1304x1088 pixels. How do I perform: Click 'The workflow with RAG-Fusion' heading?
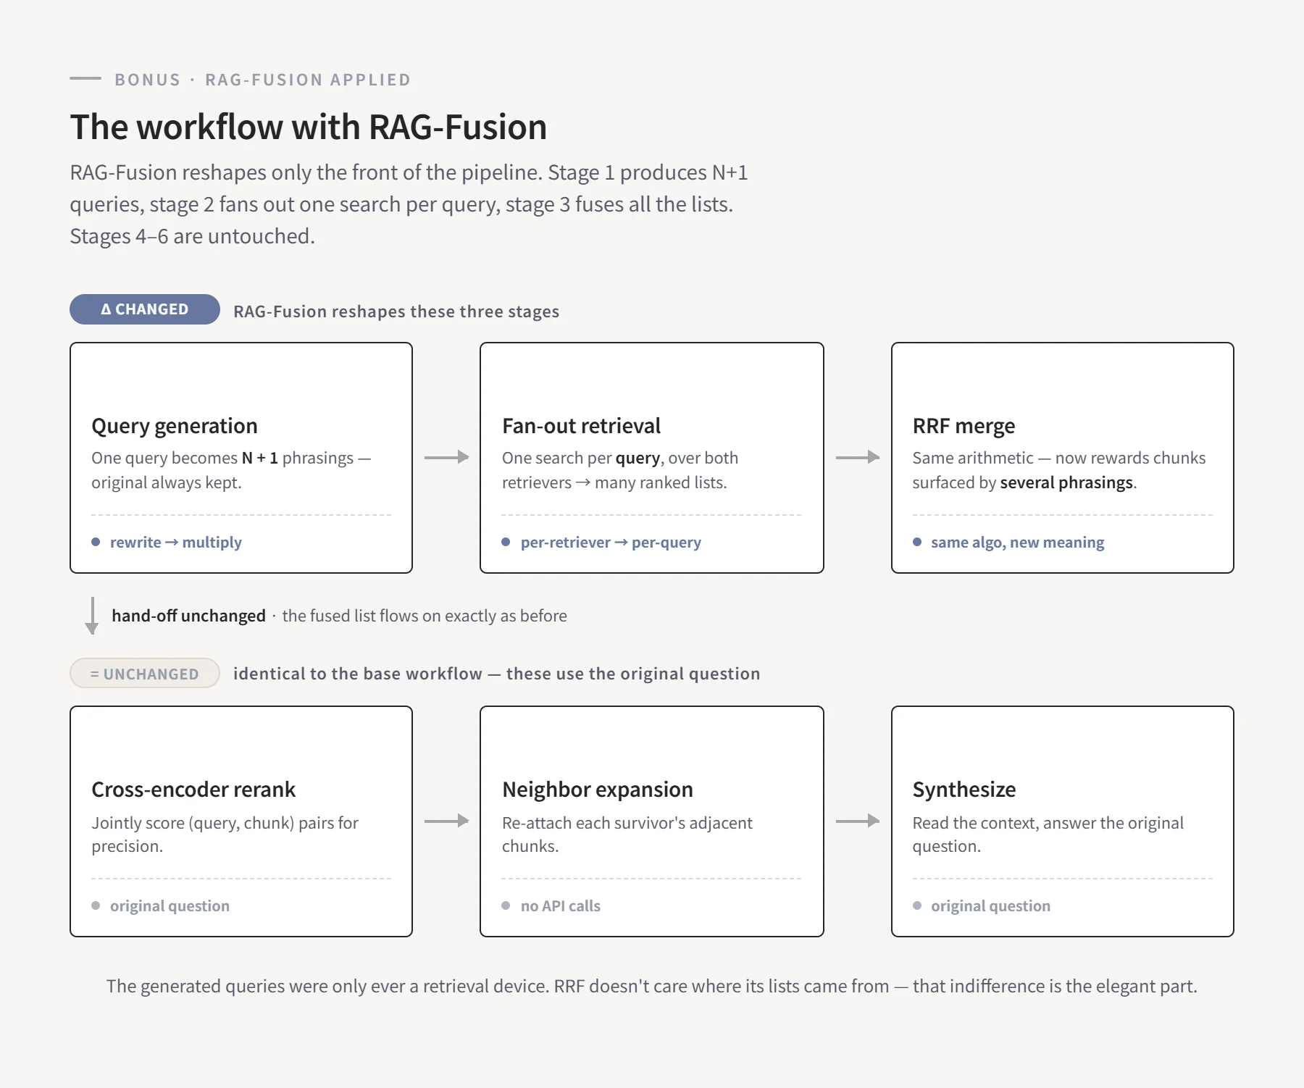coord(309,127)
